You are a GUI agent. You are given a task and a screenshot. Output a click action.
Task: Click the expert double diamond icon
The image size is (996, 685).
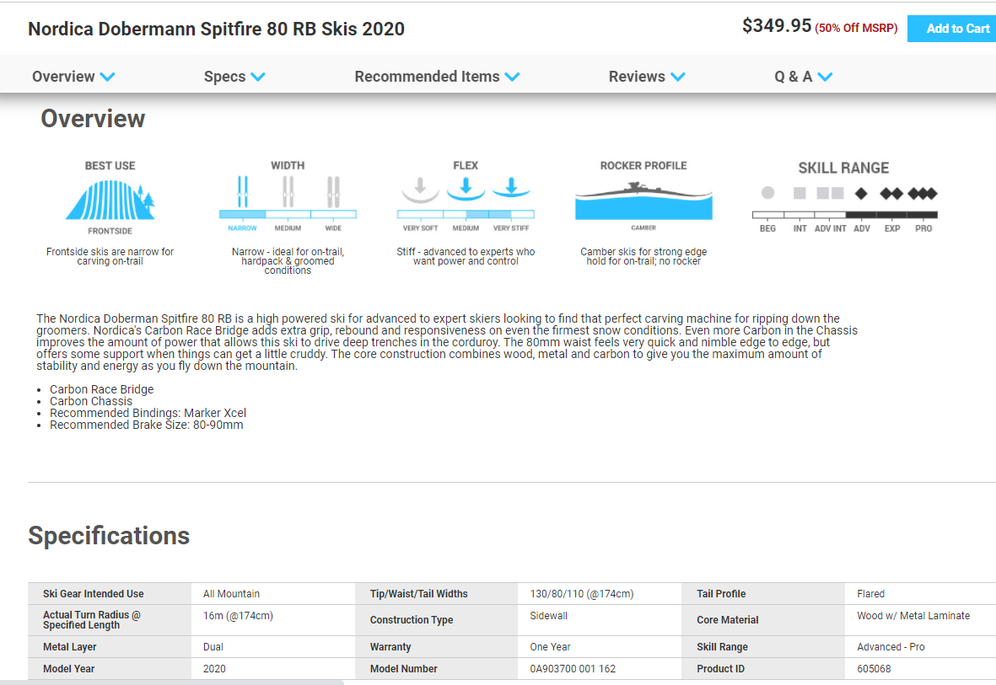tap(891, 194)
